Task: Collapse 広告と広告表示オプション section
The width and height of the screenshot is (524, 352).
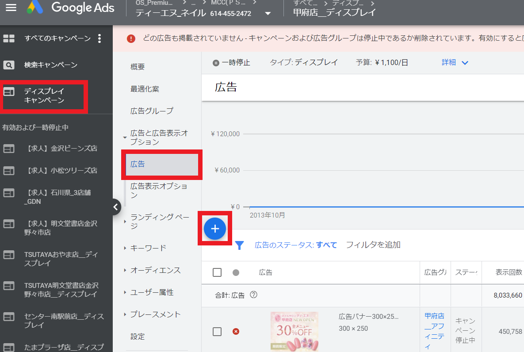Action: [x=125, y=138]
